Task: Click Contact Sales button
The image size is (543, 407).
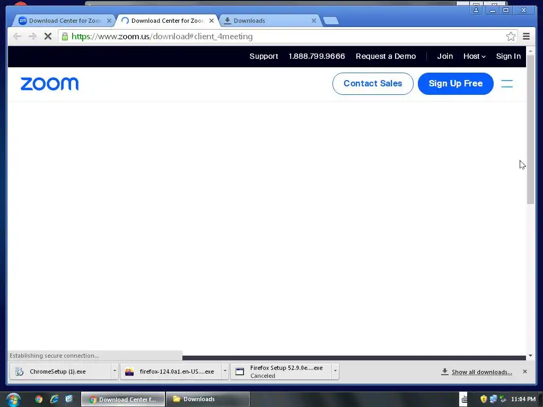Action: 373,83
